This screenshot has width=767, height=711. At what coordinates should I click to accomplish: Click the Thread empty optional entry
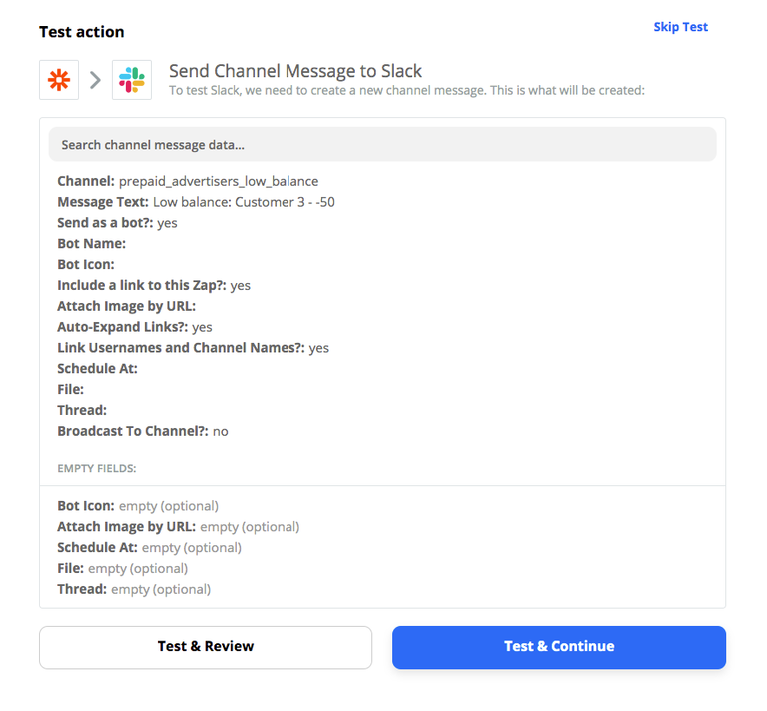pyautogui.click(x=134, y=589)
